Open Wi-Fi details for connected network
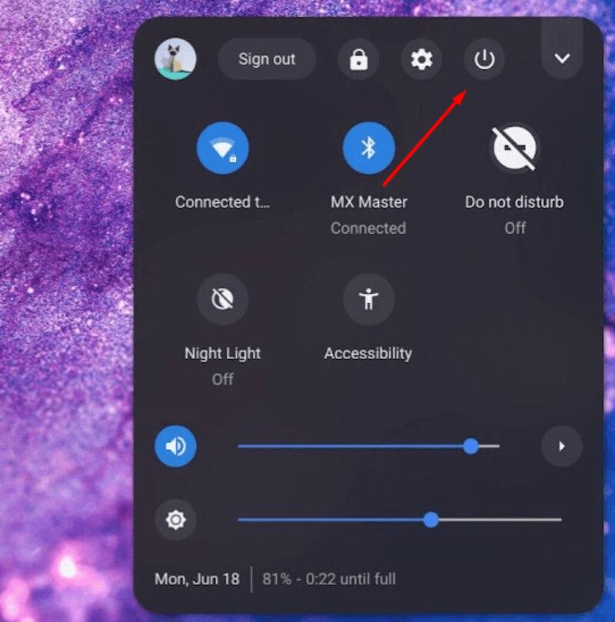 222,202
